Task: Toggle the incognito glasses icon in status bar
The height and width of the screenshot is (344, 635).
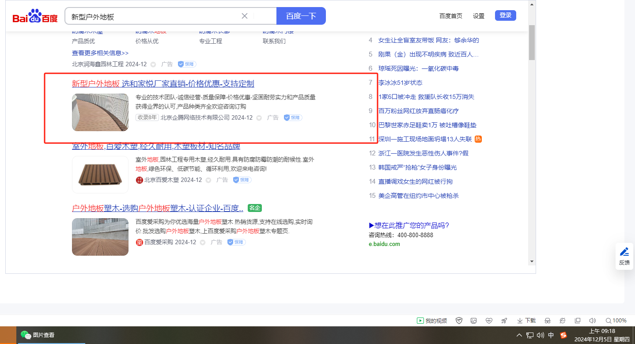Action: [x=548, y=321]
